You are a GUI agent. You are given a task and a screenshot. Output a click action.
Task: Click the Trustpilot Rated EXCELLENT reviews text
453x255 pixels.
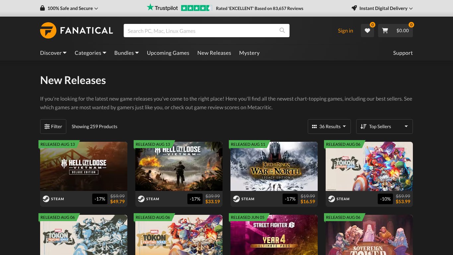[260, 8]
